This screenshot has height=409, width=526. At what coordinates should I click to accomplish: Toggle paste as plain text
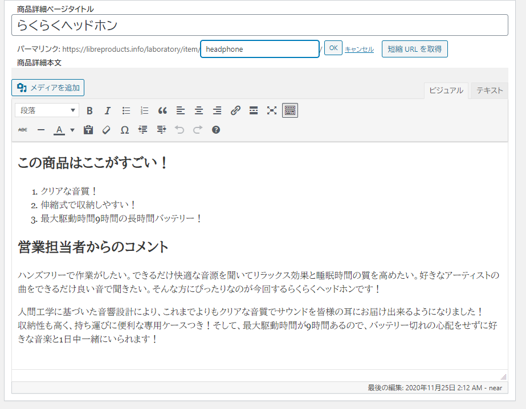pyautogui.click(x=88, y=130)
